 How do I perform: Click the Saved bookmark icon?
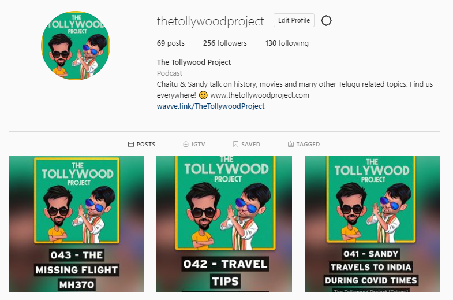pyautogui.click(x=236, y=144)
